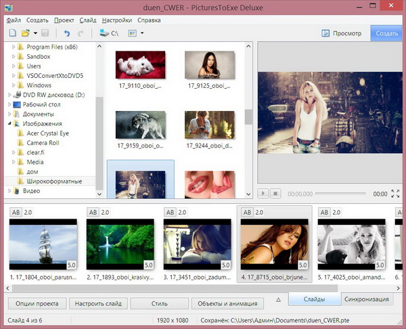Expand the Windows folder node
This screenshot has height=329, width=406.
pyautogui.click(x=14, y=85)
